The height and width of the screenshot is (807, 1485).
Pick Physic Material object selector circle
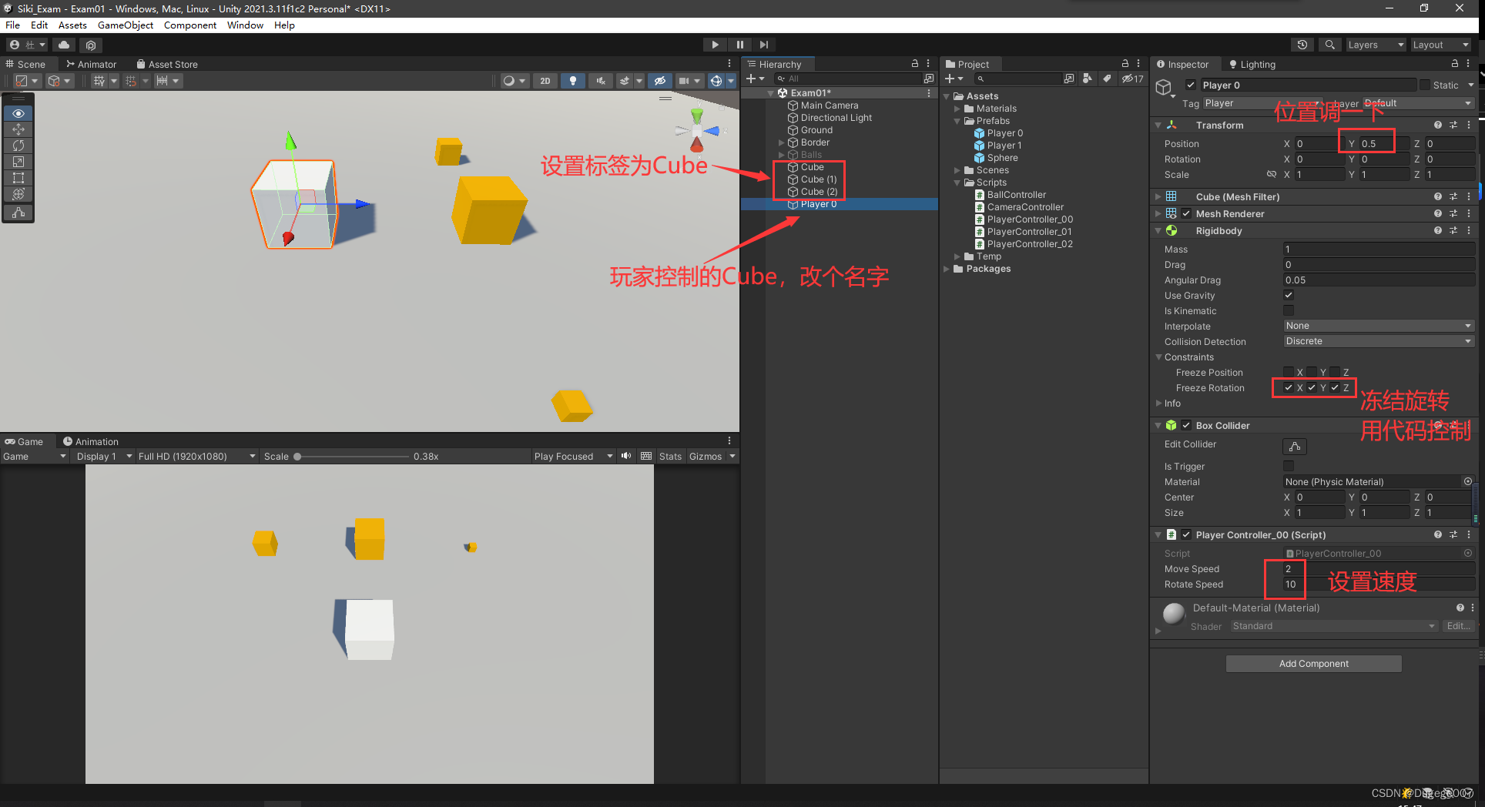coord(1468,481)
